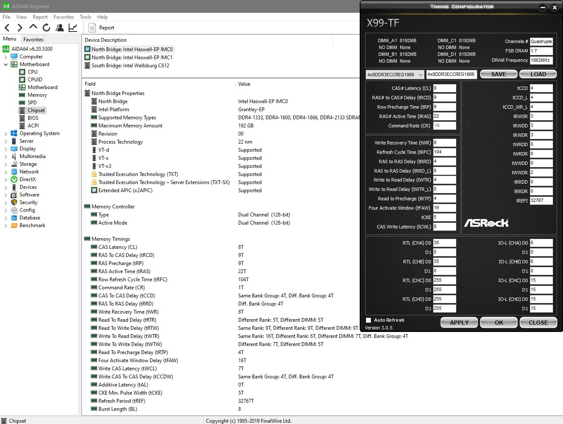Click the CAS# Latency (CL) input field
The width and height of the screenshot is (563, 424).
click(x=445, y=88)
